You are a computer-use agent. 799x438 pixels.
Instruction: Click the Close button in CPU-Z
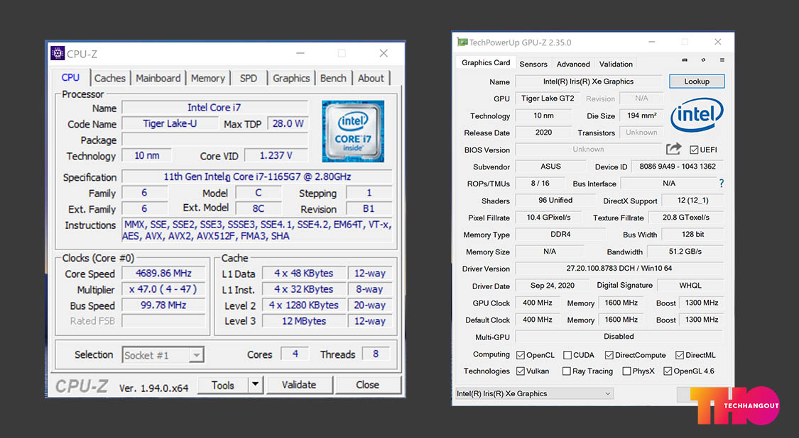(x=367, y=385)
